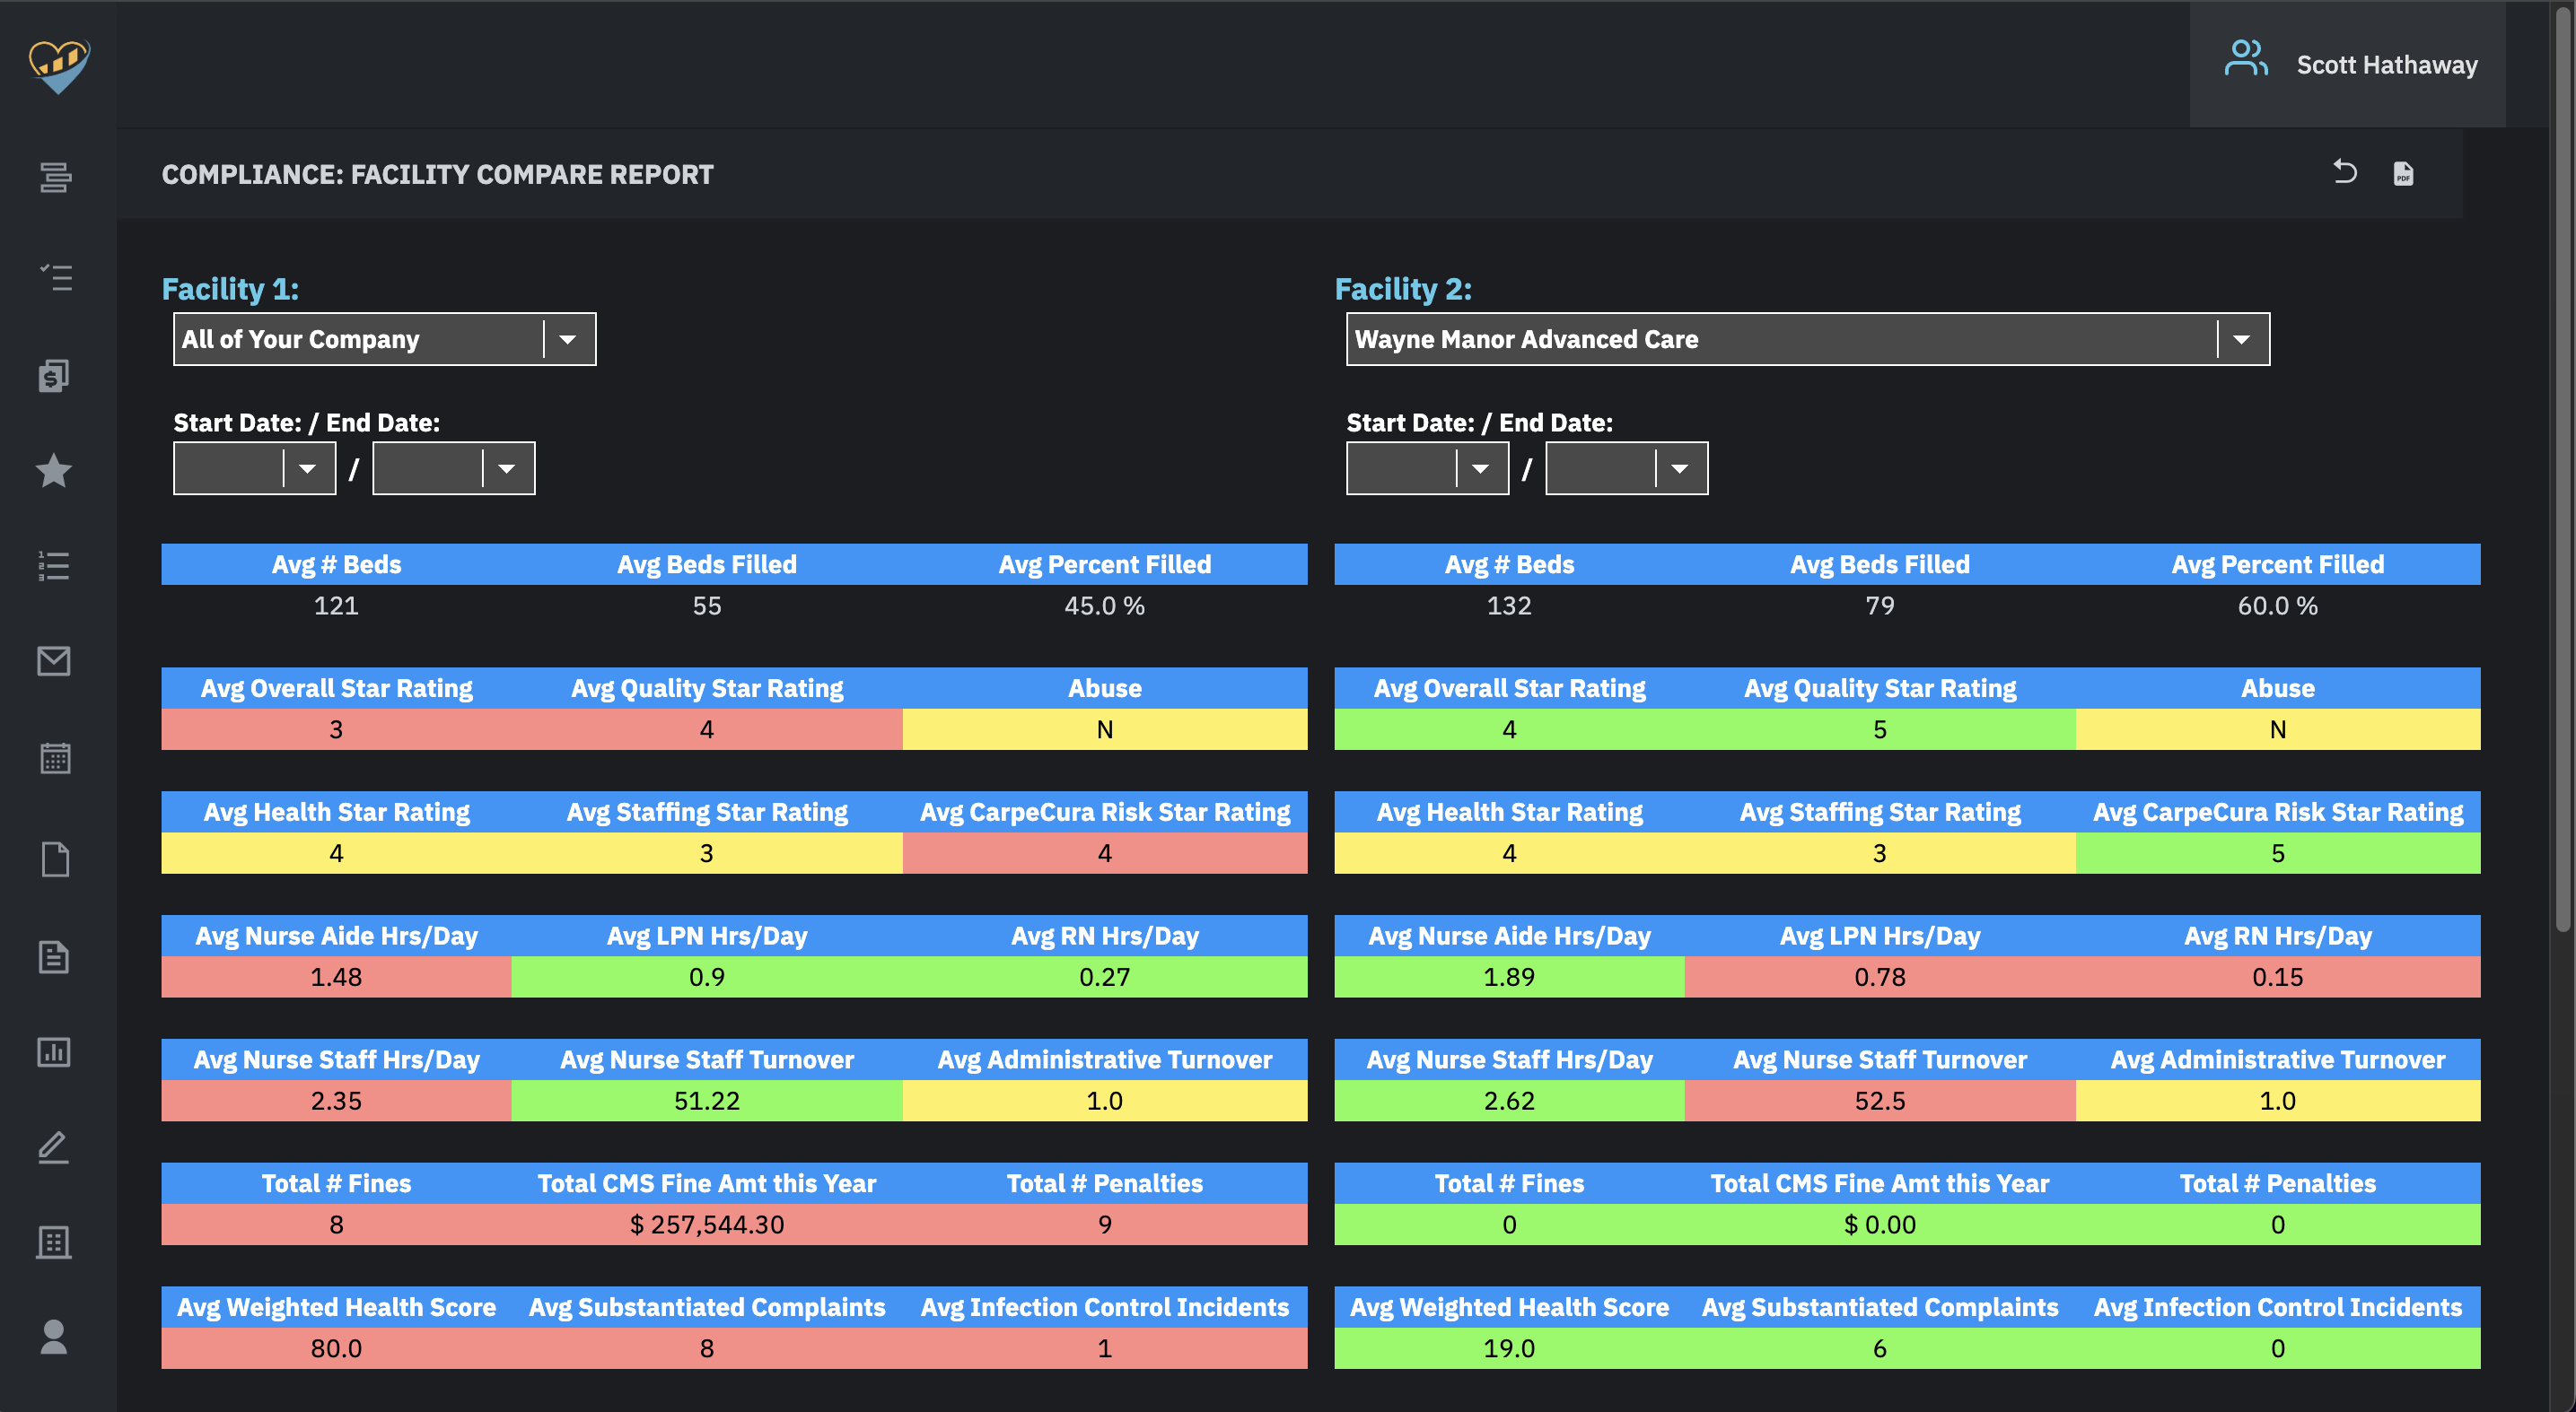Image resolution: width=2576 pixels, height=1412 pixels.
Task: Click Facility 1 Weighted Health Score 80.0
Action: click(x=336, y=1348)
